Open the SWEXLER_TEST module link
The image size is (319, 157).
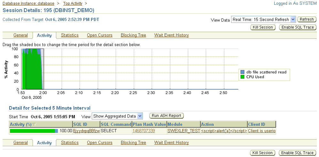tap(184, 131)
